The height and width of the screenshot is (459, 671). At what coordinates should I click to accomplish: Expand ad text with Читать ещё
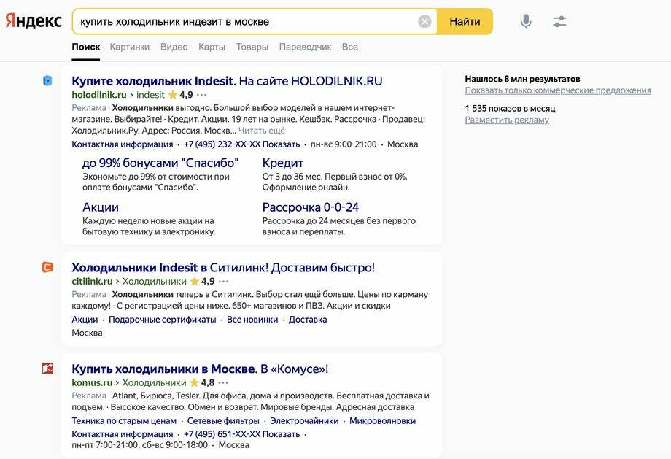(x=261, y=131)
